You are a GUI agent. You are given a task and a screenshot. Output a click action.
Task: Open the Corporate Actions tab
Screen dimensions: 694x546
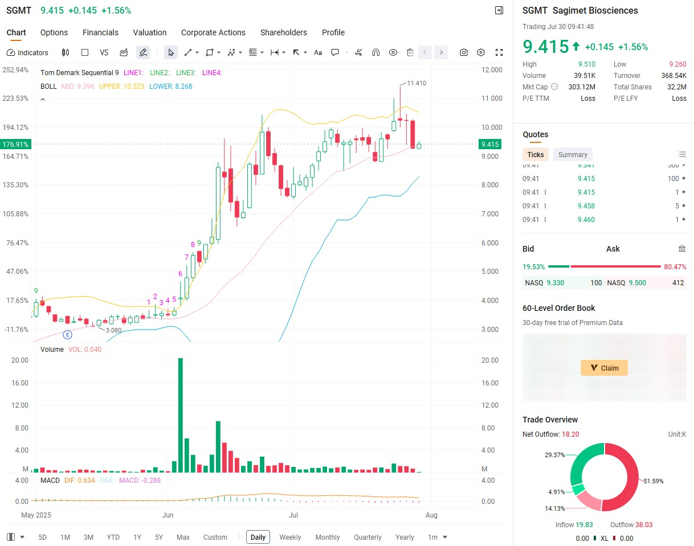[213, 32]
